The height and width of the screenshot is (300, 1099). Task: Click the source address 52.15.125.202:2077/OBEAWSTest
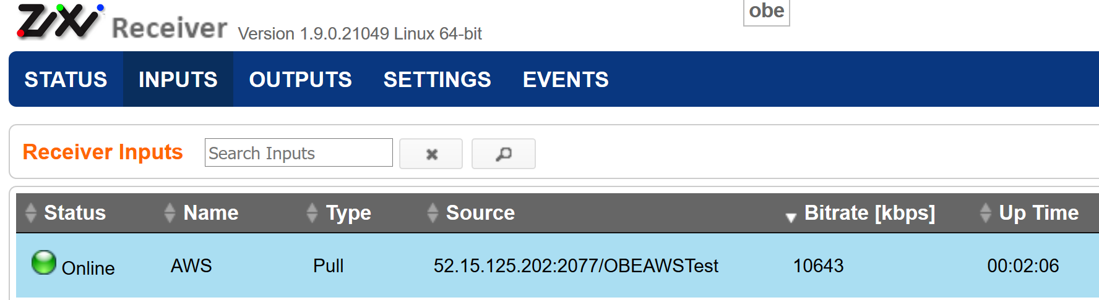pos(575,266)
